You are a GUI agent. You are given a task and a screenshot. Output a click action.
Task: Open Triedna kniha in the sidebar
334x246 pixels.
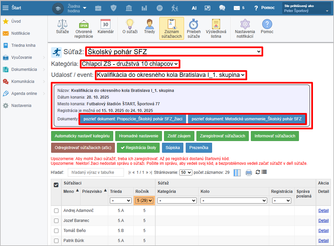click(x=23, y=45)
